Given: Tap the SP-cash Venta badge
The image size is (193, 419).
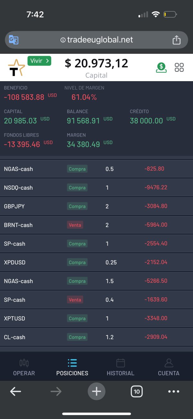Looking at the screenshot, I should [x=75, y=300].
